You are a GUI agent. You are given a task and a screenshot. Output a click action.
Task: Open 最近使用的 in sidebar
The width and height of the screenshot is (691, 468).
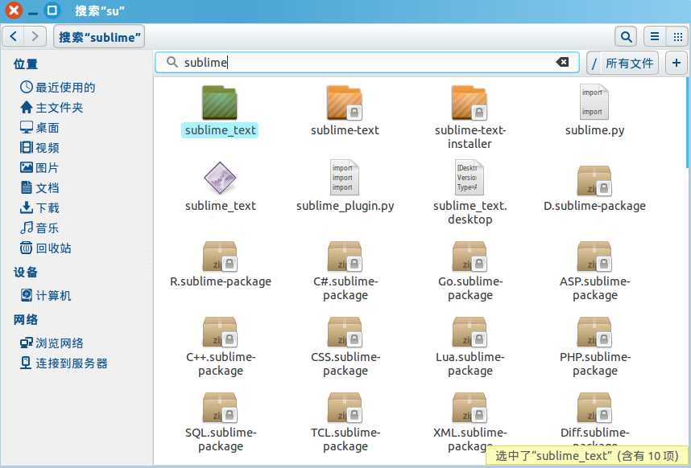point(58,87)
